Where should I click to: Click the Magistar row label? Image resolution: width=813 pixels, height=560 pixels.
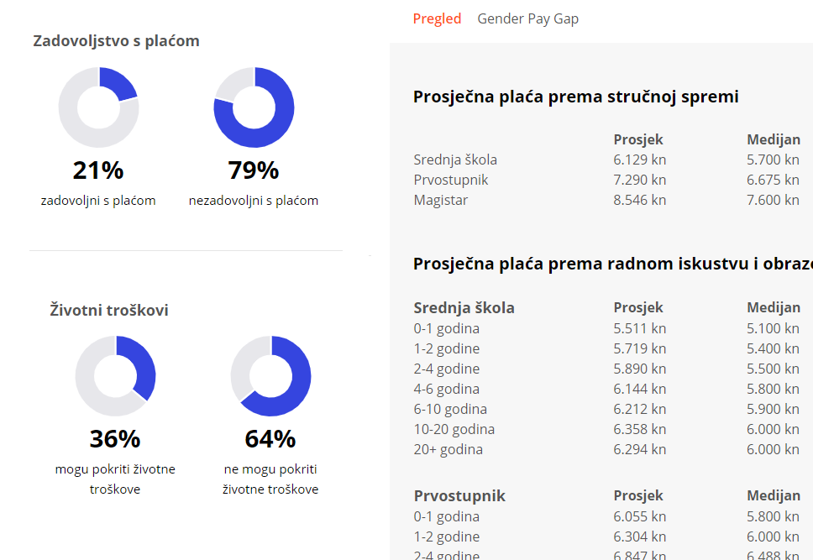coord(441,200)
